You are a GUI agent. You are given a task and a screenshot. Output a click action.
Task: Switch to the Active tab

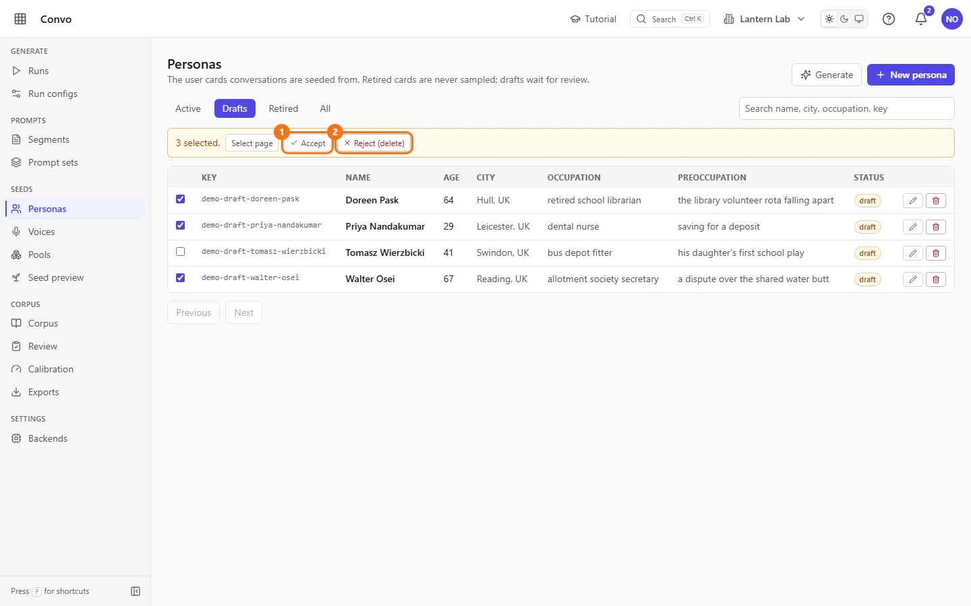188,108
